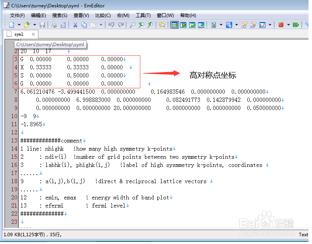
Task: Click the red Record macro icon
Action: click(281, 25)
